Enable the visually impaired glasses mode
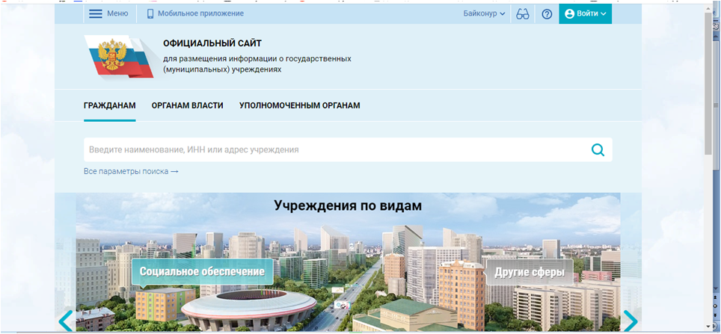The height and width of the screenshot is (334, 721). 523,13
